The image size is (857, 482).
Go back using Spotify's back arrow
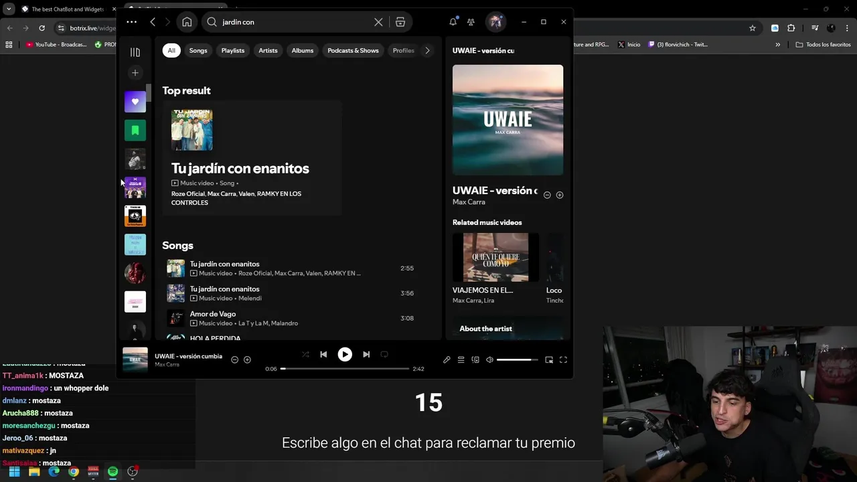click(x=153, y=22)
